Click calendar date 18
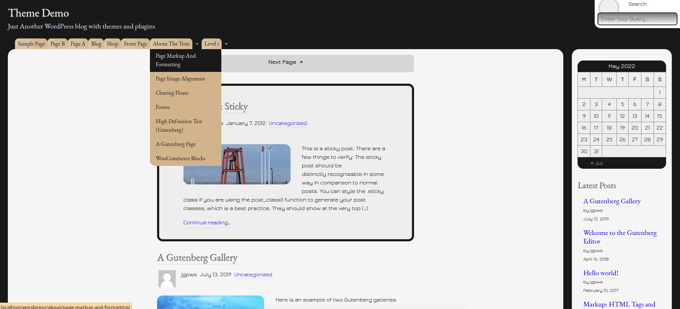The image size is (680, 309). click(x=609, y=128)
